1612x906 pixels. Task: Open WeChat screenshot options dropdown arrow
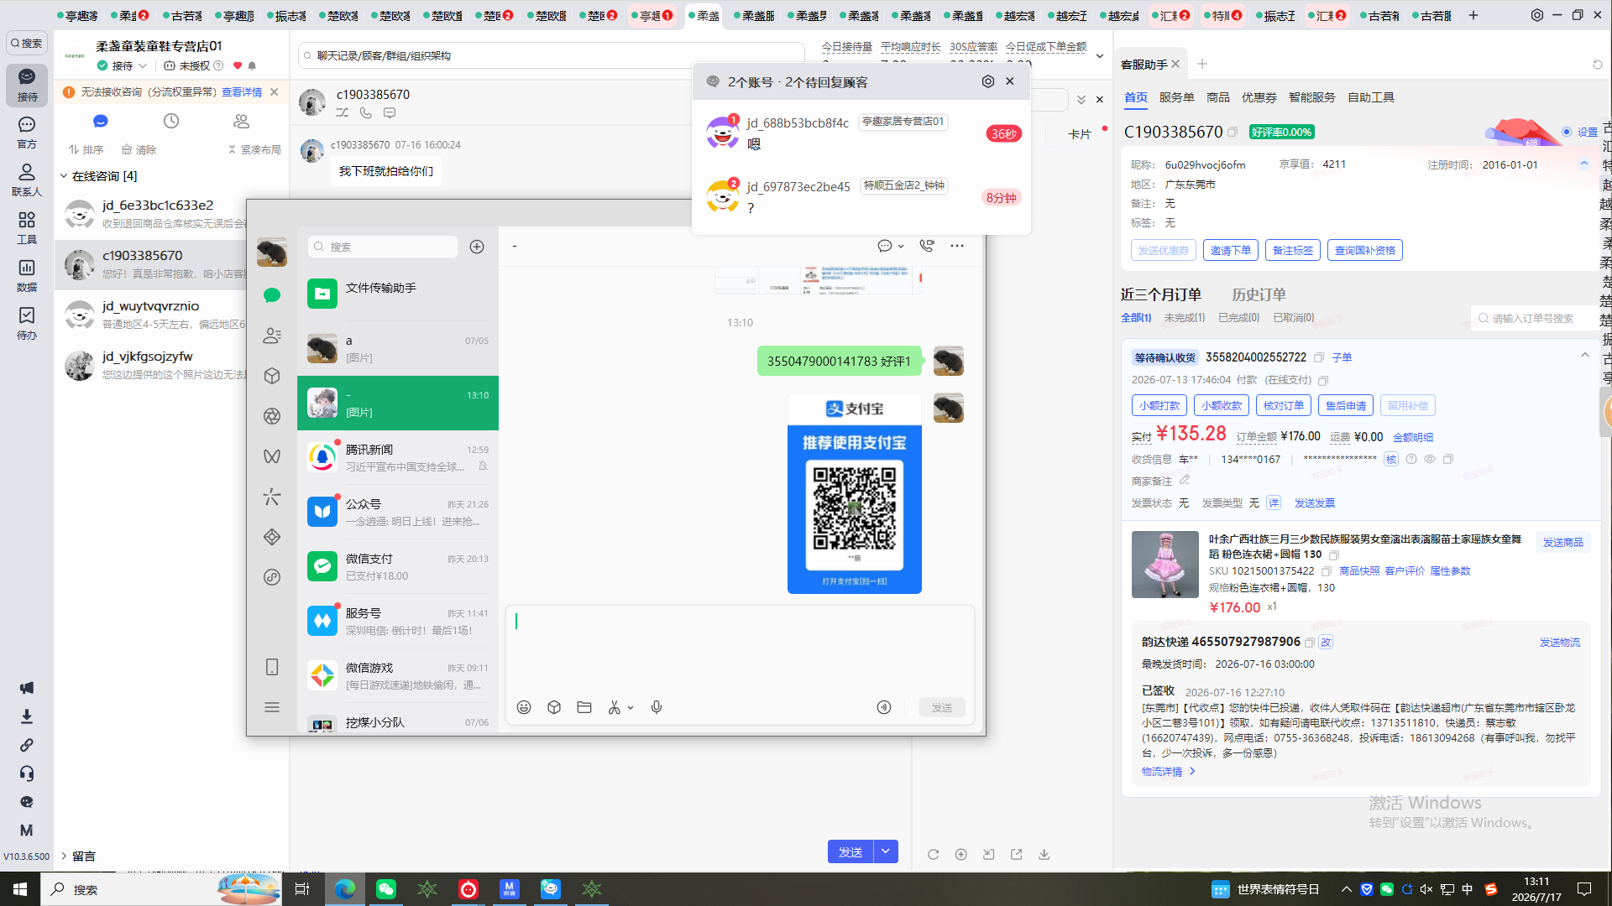click(631, 707)
